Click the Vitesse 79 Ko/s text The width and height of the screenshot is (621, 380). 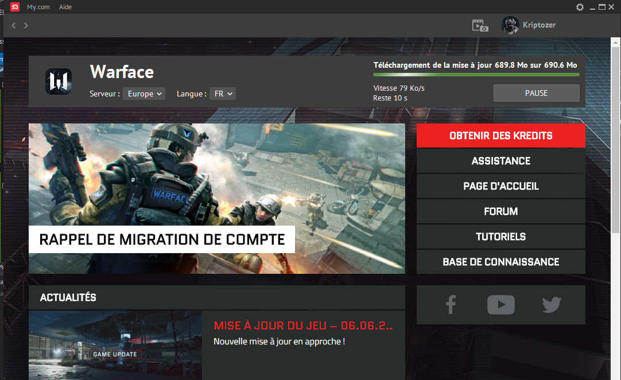click(x=399, y=88)
